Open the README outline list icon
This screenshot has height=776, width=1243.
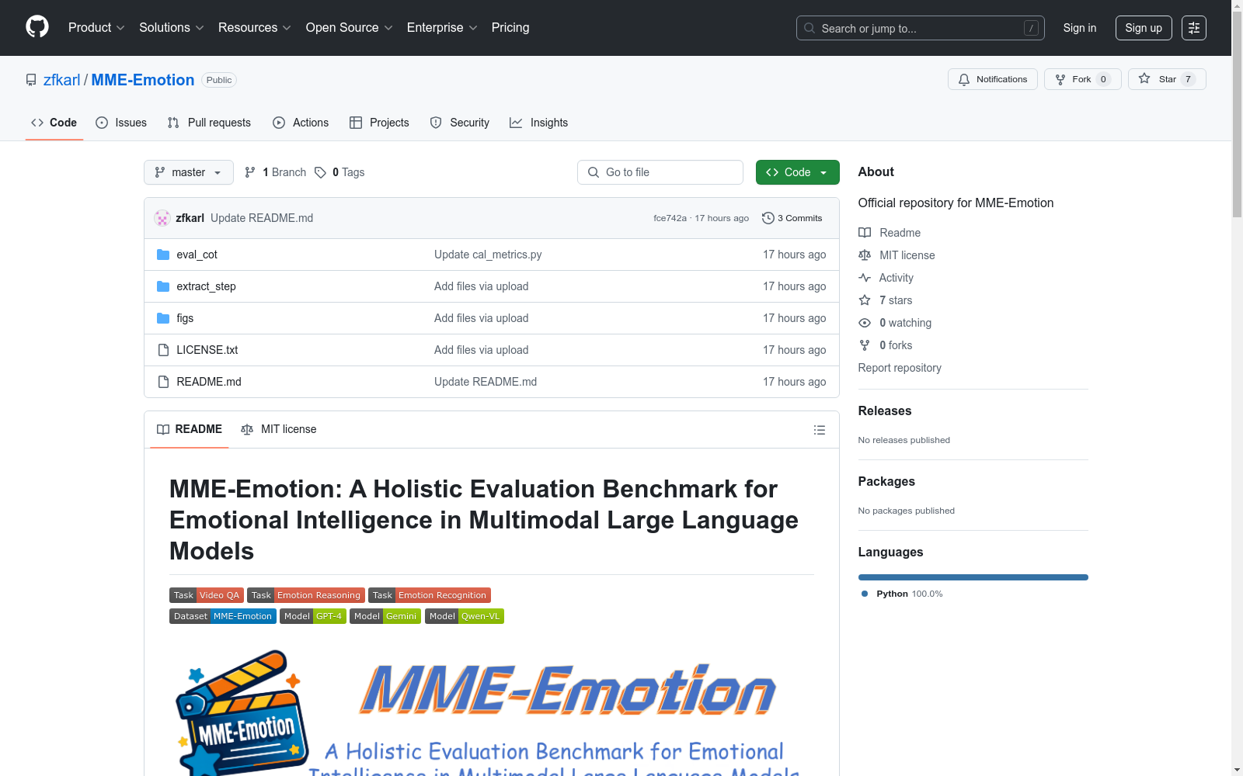coord(819,430)
